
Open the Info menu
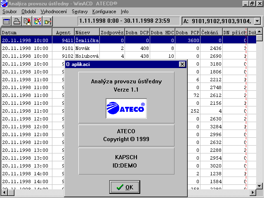125,12
